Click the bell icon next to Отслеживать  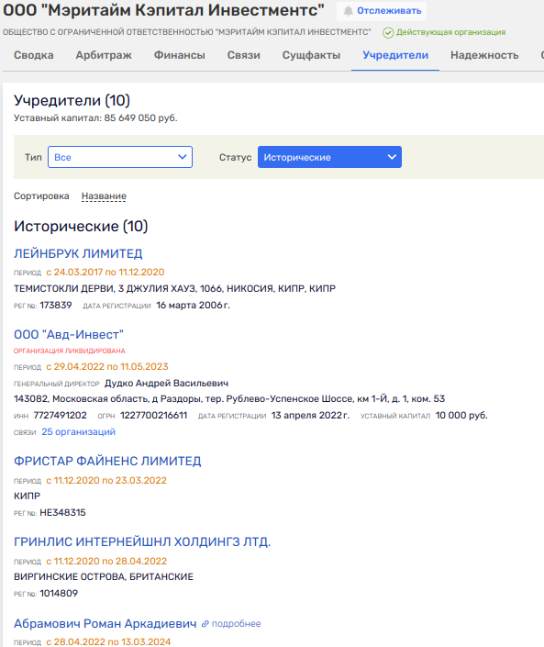coord(349,11)
